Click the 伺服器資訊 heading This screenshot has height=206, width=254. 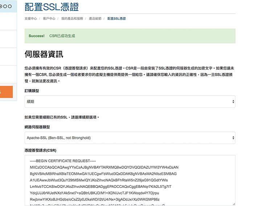pyautogui.click(x=44, y=54)
